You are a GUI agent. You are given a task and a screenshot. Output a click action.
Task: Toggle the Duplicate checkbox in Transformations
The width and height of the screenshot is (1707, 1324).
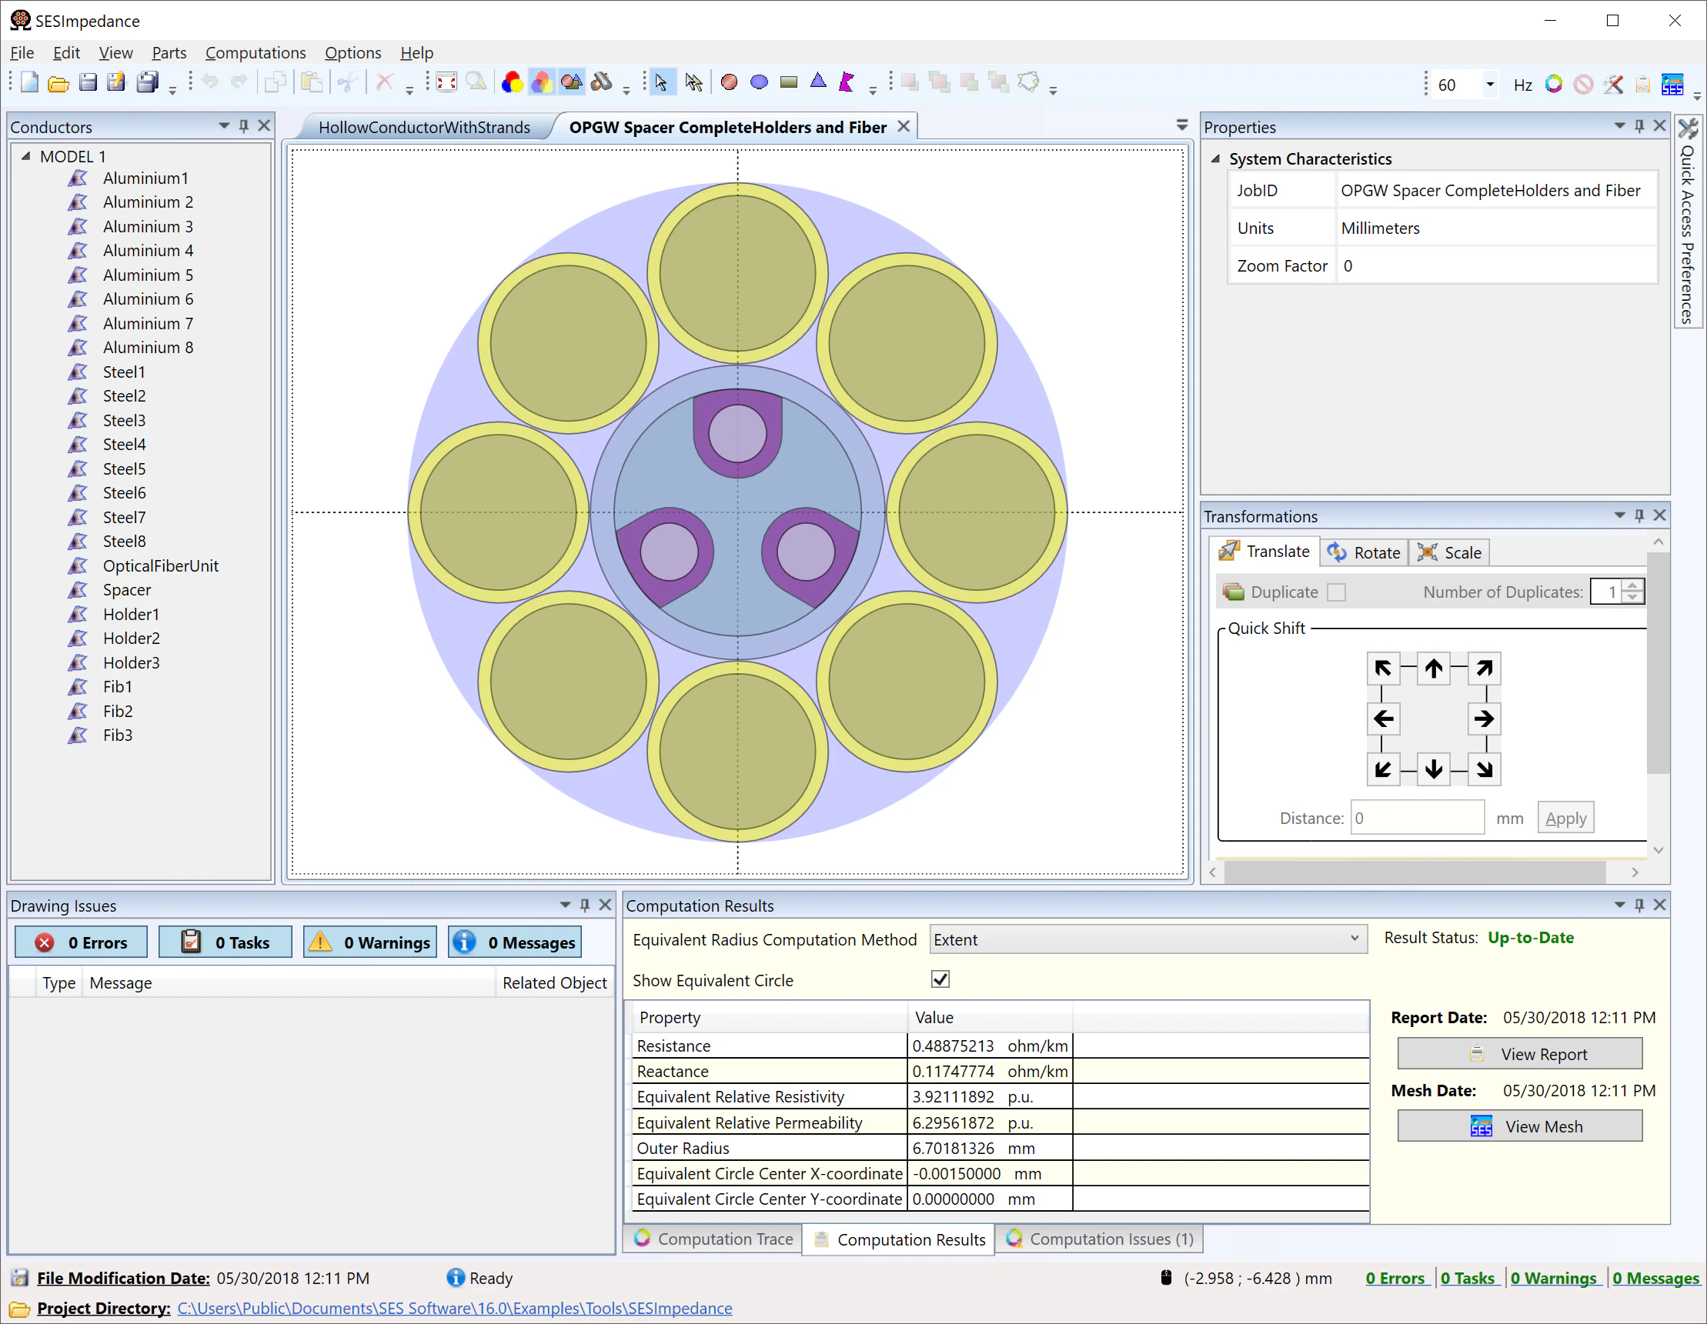tap(1337, 592)
